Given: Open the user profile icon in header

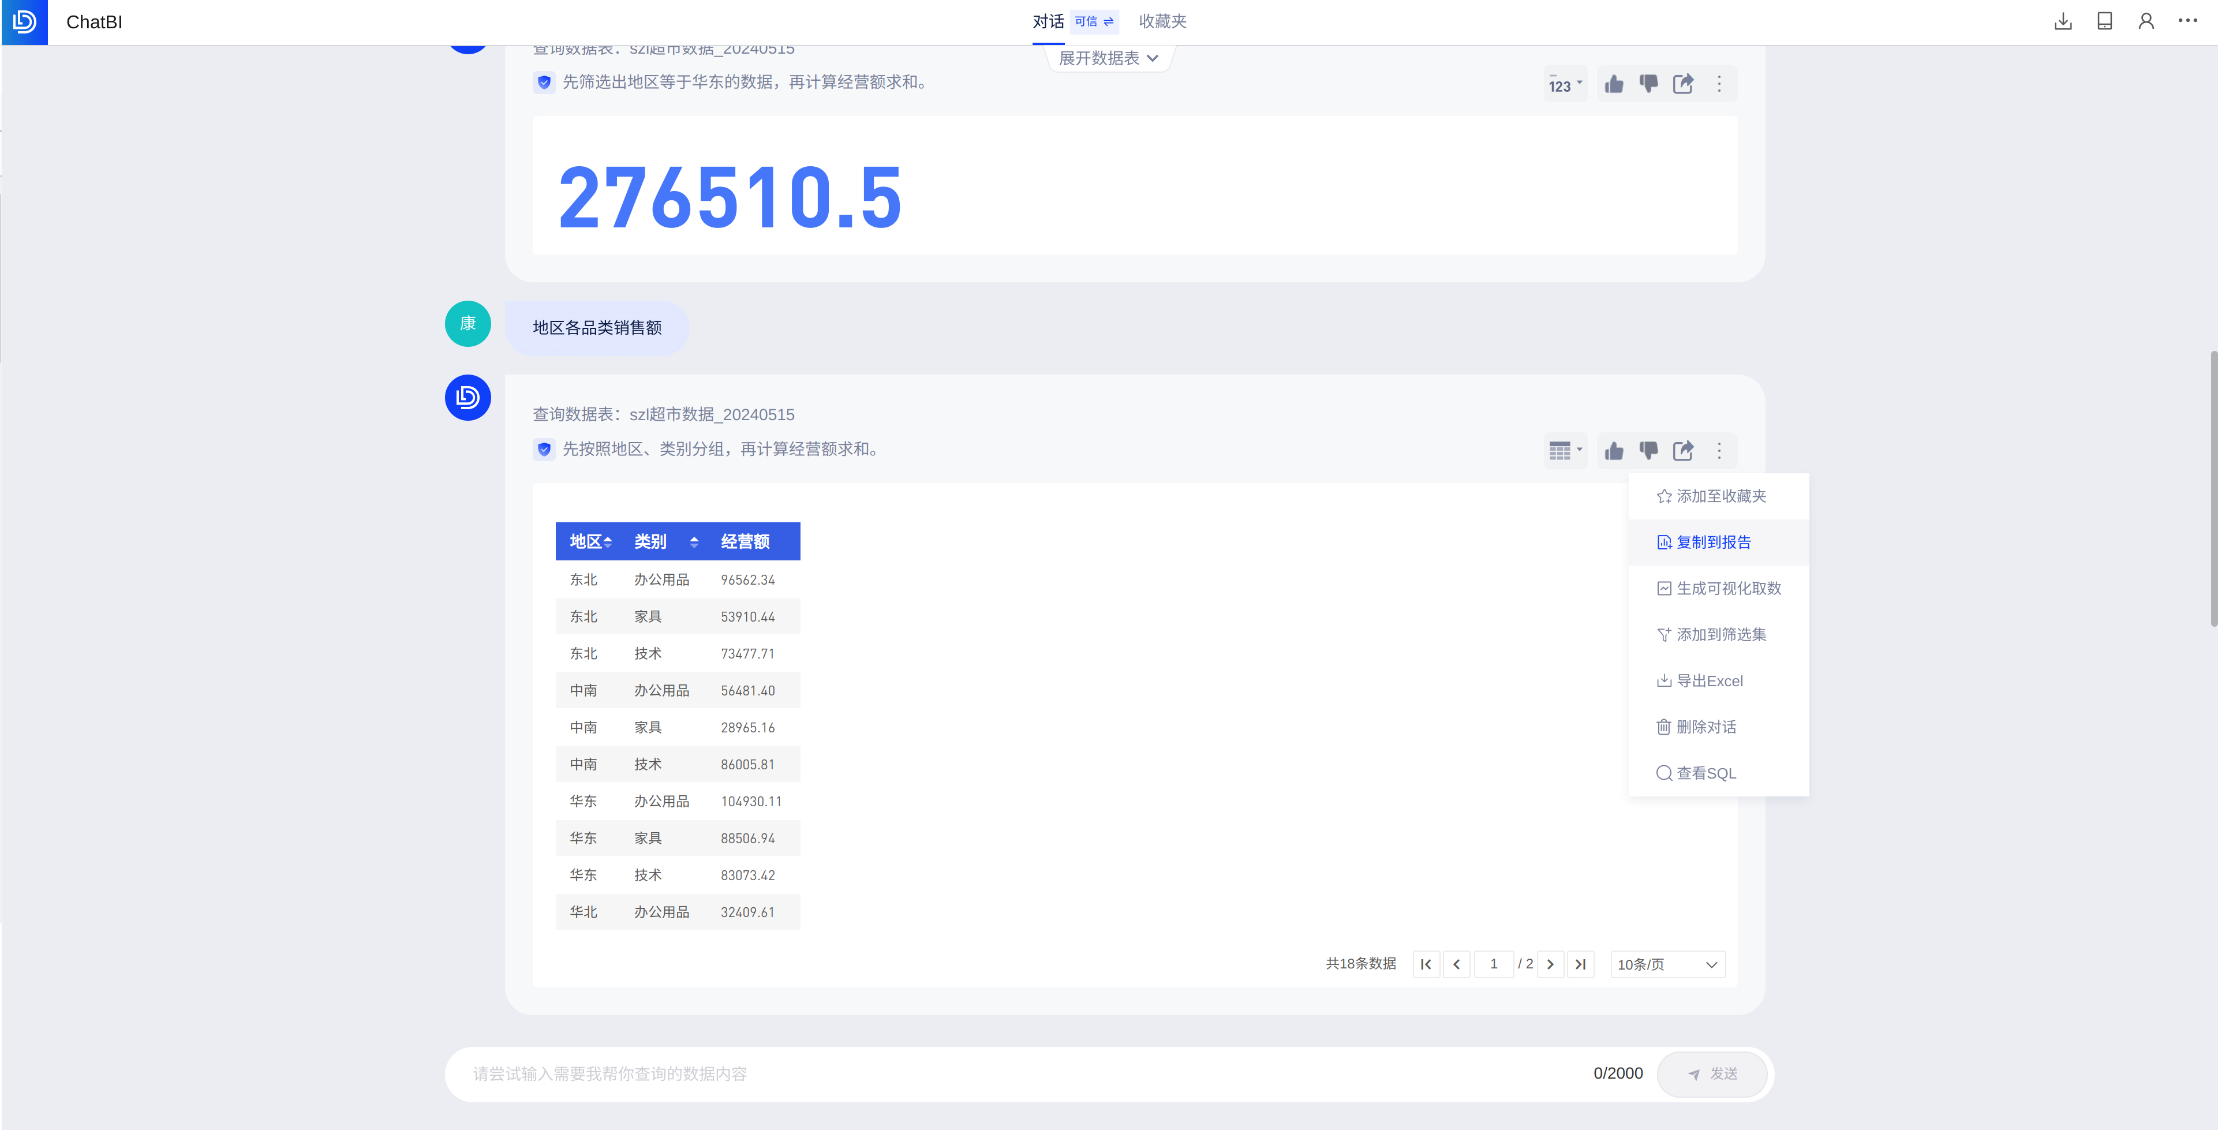Looking at the screenshot, I should coord(2146,21).
